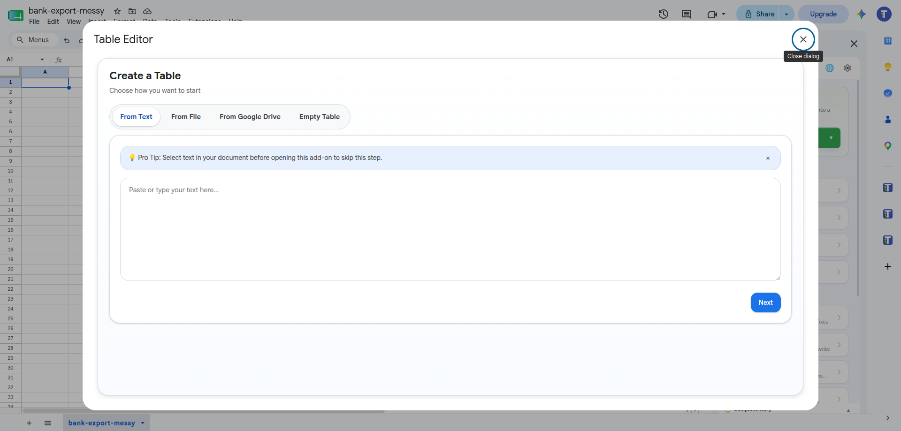The width and height of the screenshot is (901, 431).
Task: Open version history clock icon
Action: click(663, 14)
